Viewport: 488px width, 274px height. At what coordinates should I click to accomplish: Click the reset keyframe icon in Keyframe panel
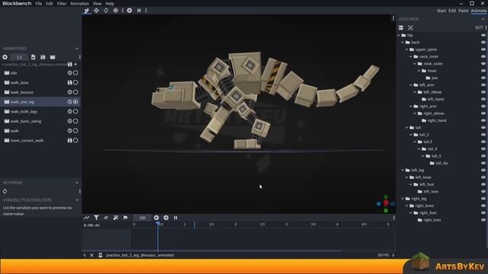[x=5, y=191]
